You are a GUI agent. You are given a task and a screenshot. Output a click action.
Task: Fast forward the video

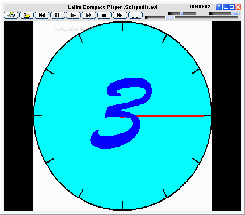click(89, 15)
